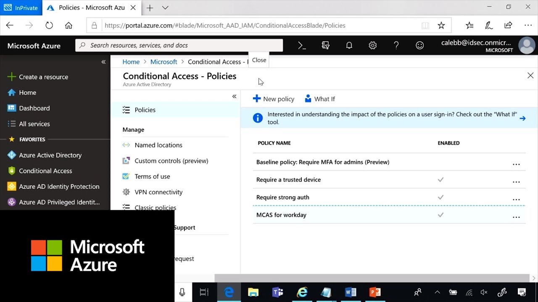
Task: Click the Azure AD Privileged Identity icon
Action: 12,202
